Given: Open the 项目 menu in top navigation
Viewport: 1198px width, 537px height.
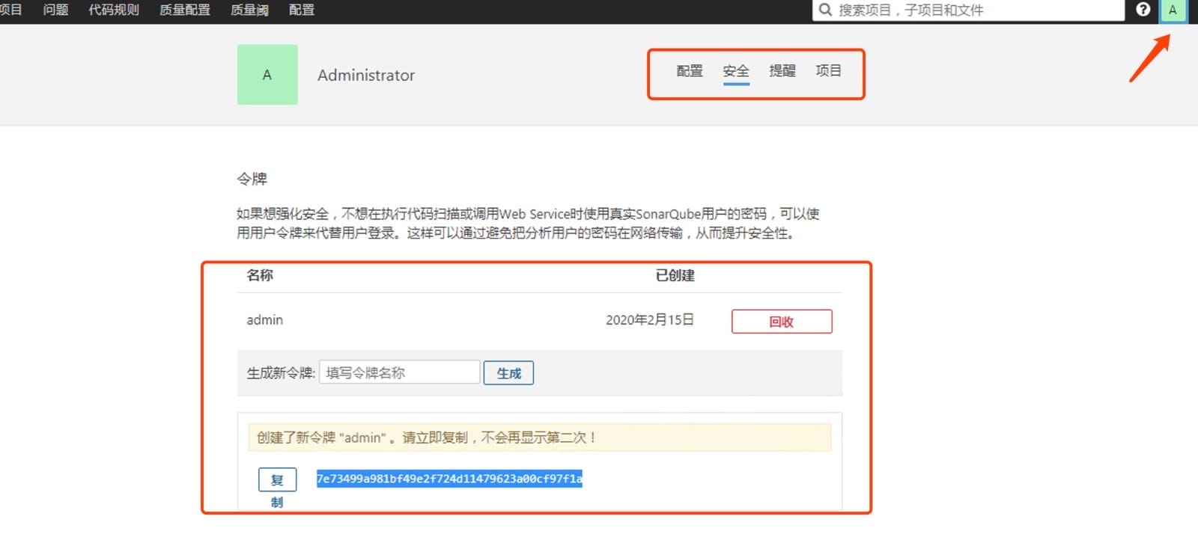Looking at the screenshot, I should click(10, 10).
